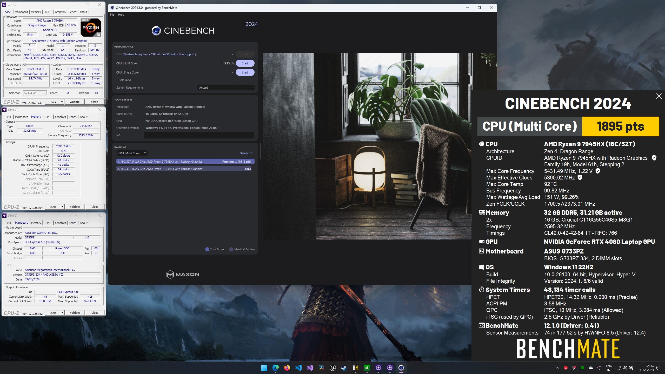Start the CPU (Multi Core) benchmark
665x374 pixels.
pos(245,63)
